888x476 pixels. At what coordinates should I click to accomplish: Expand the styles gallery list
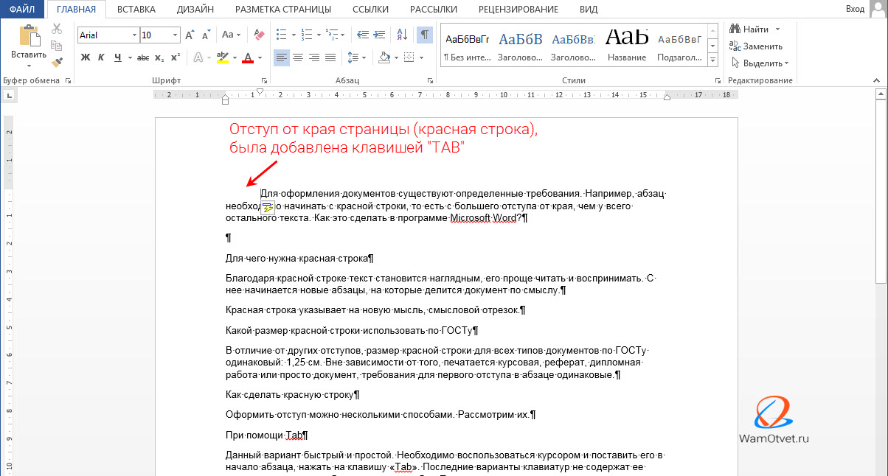(712, 61)
